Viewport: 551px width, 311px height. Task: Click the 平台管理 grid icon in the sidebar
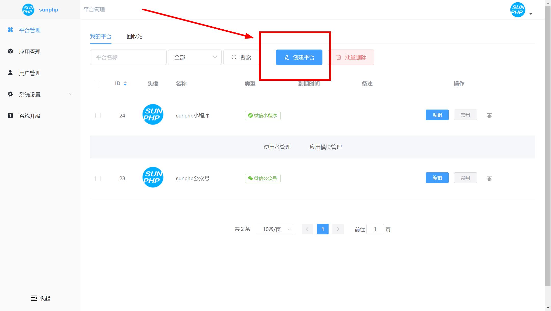[10, 30]
